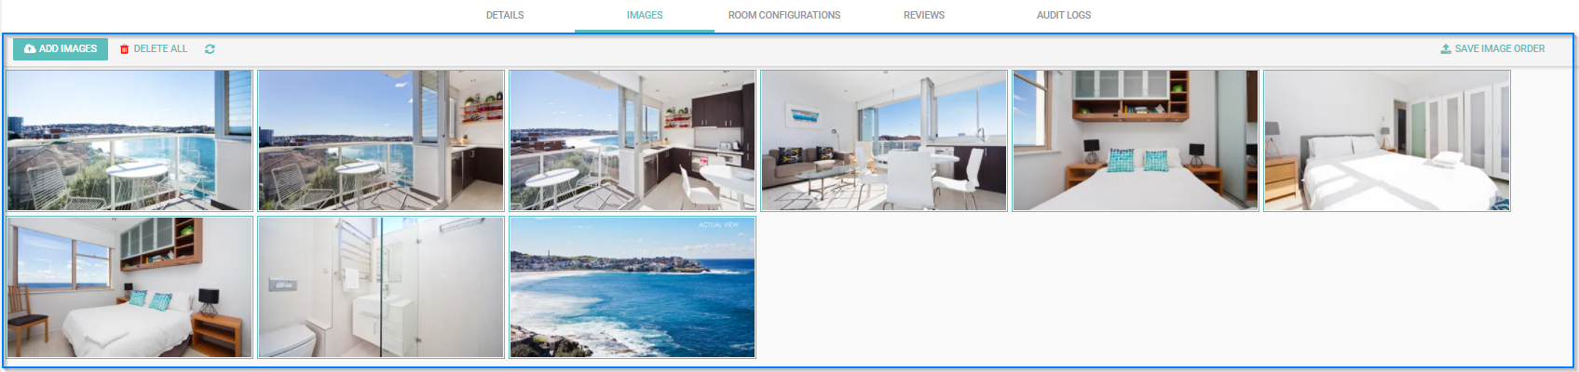Click the refresh icon beside Delete All

(210, 49)
